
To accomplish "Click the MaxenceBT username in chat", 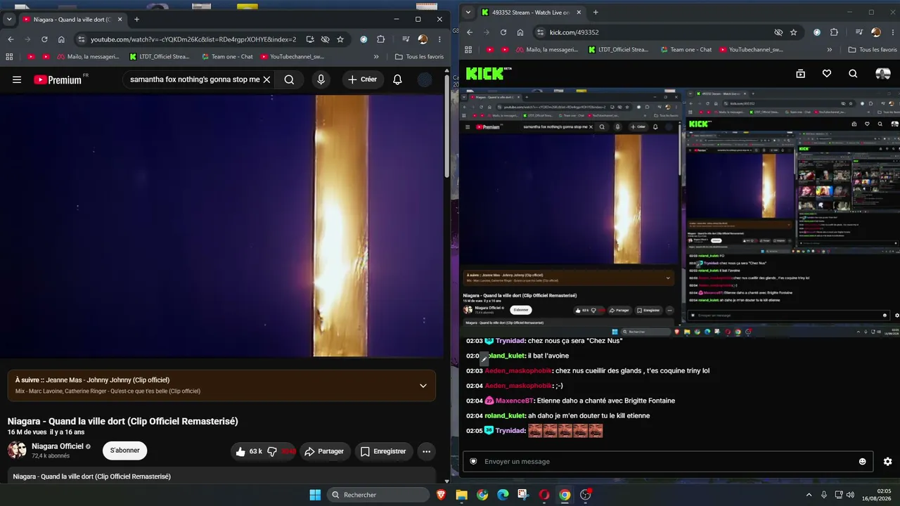I will 515,401.
